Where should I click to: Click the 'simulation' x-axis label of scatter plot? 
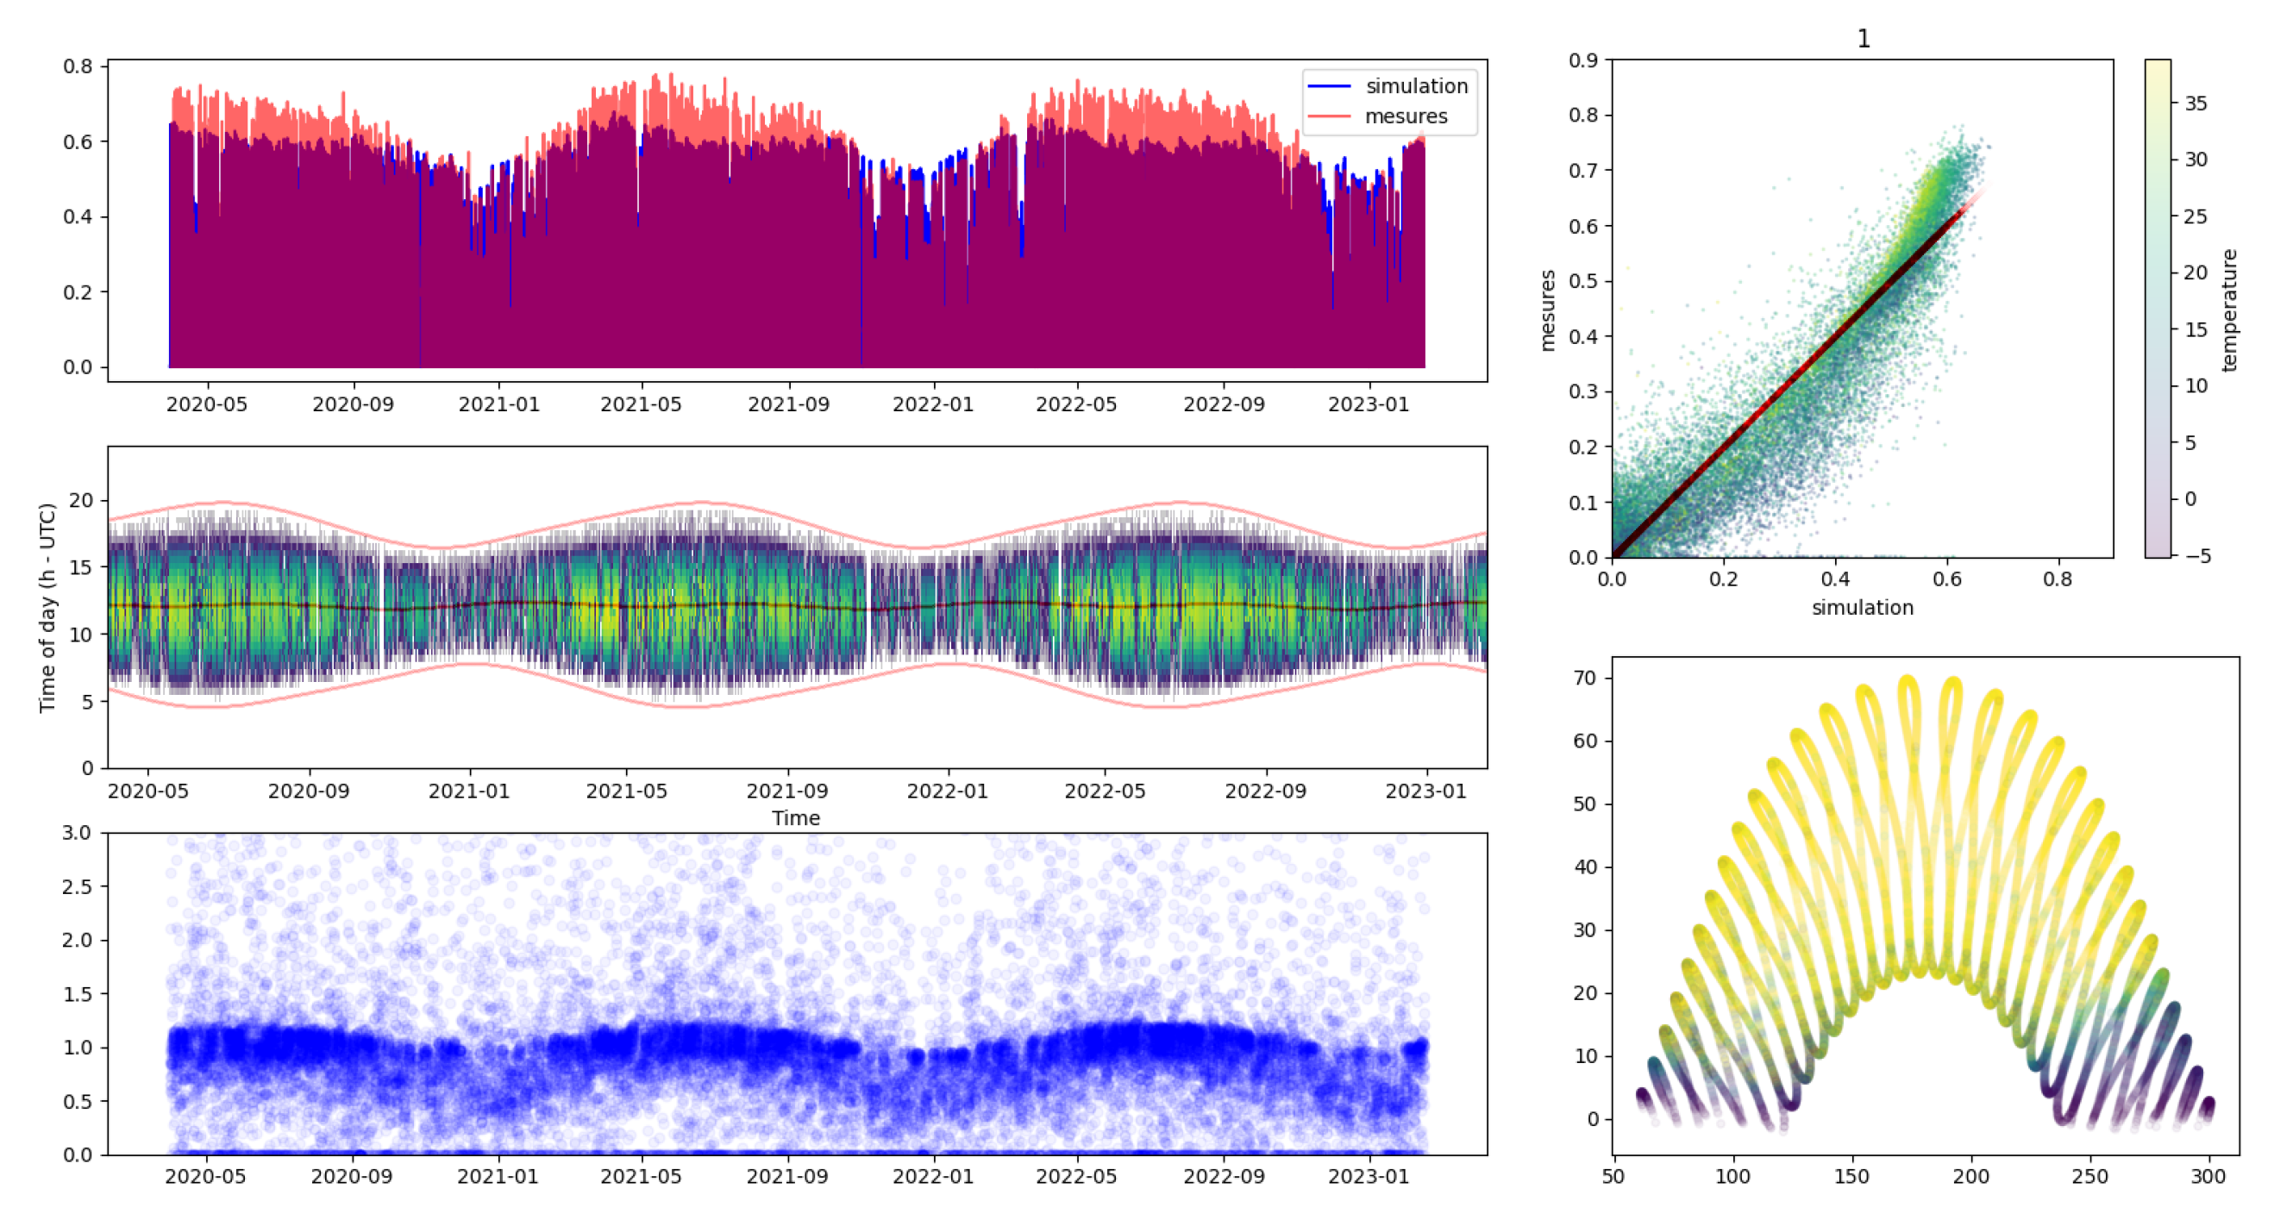click(1862, 607)
